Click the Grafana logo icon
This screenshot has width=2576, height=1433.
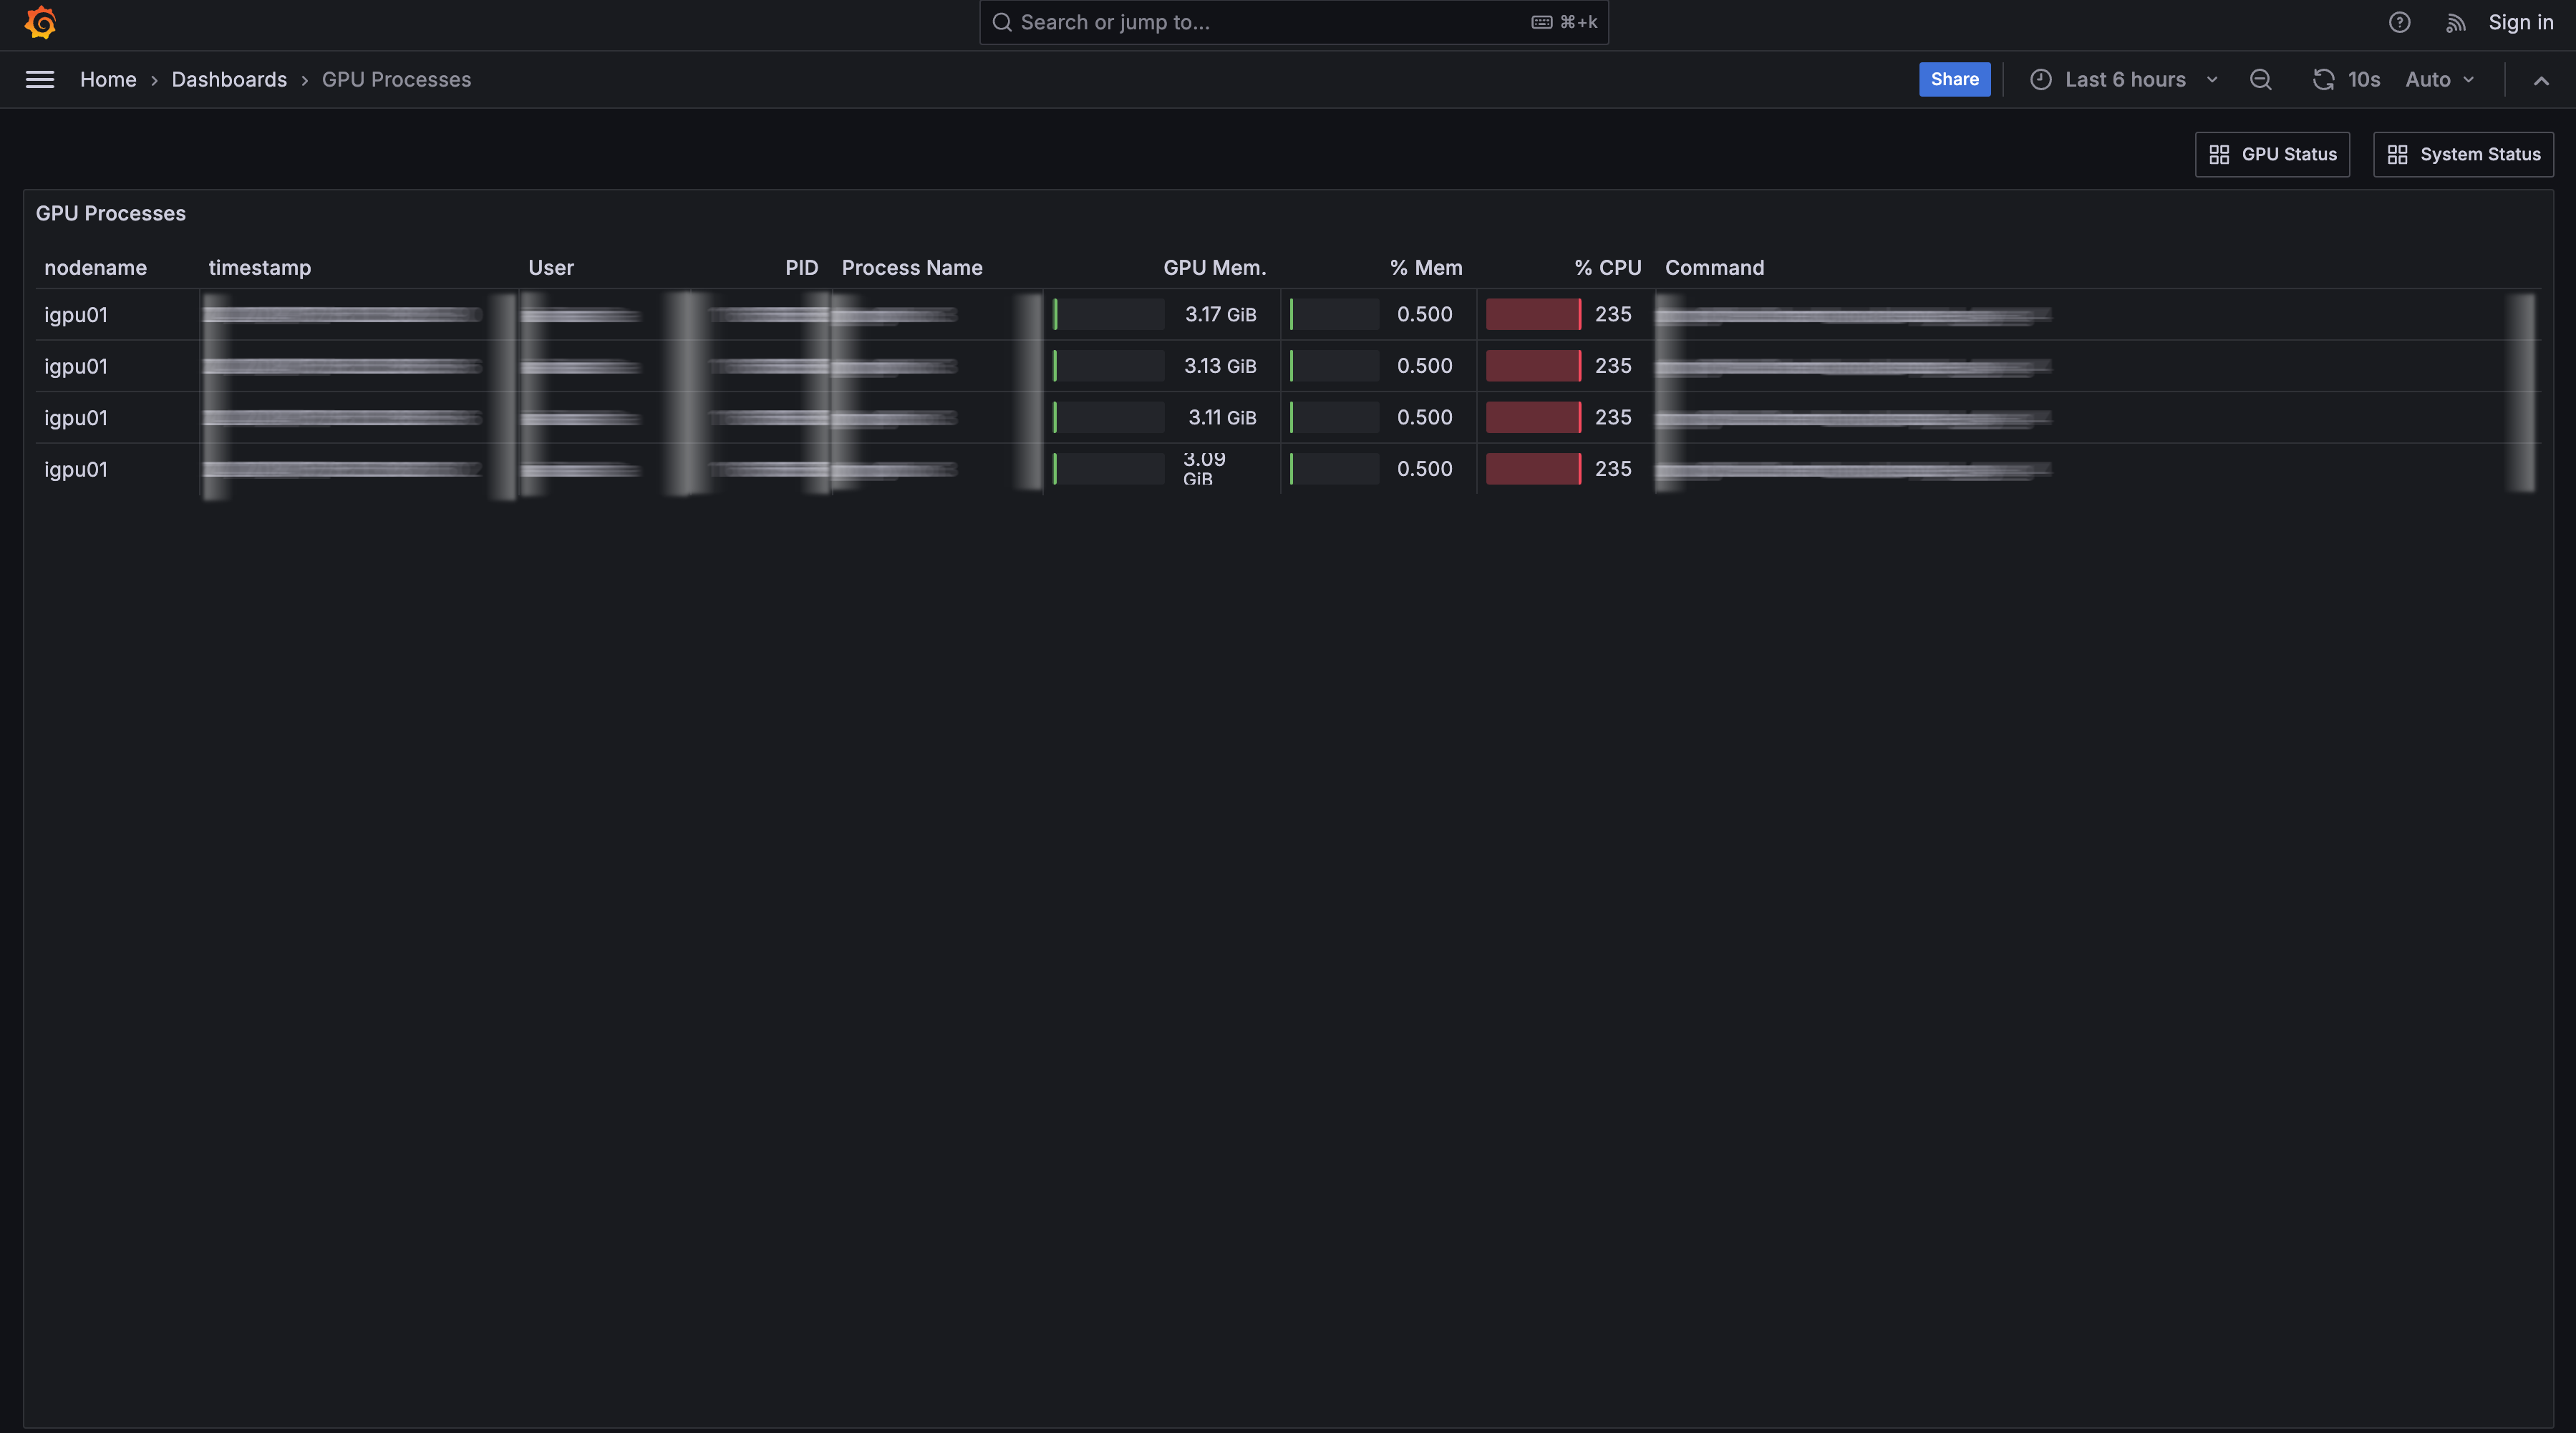[x=40, y=22]
